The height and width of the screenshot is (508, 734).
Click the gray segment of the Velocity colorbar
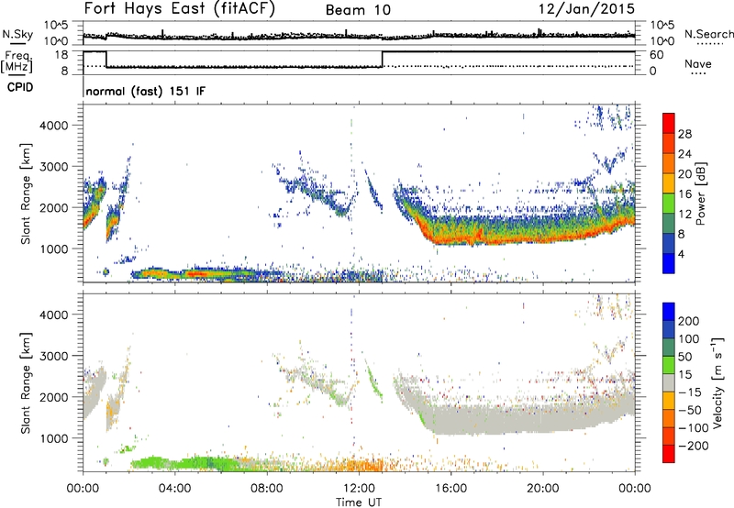click(x=669, y=383)
